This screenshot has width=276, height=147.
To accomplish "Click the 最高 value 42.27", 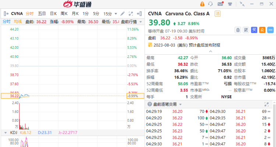I will 183,58.
